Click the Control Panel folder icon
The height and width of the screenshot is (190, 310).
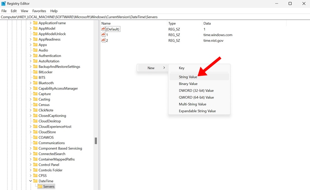(x=35, y=165)
